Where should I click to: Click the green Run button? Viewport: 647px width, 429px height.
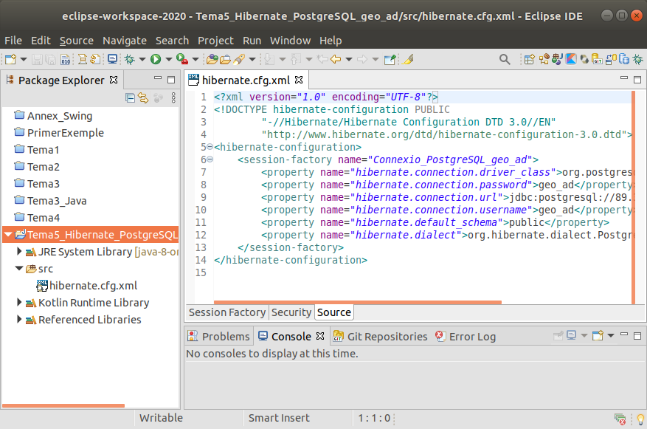156,60
